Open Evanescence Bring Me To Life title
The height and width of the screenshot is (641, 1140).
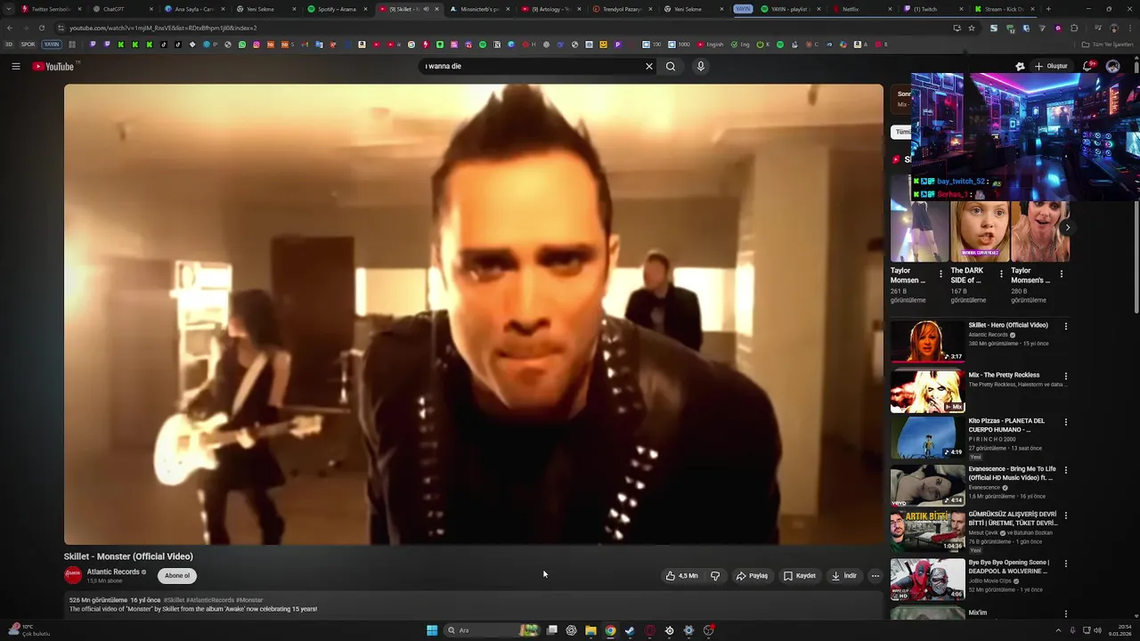pyautogui.click(x=1013, y=473)
